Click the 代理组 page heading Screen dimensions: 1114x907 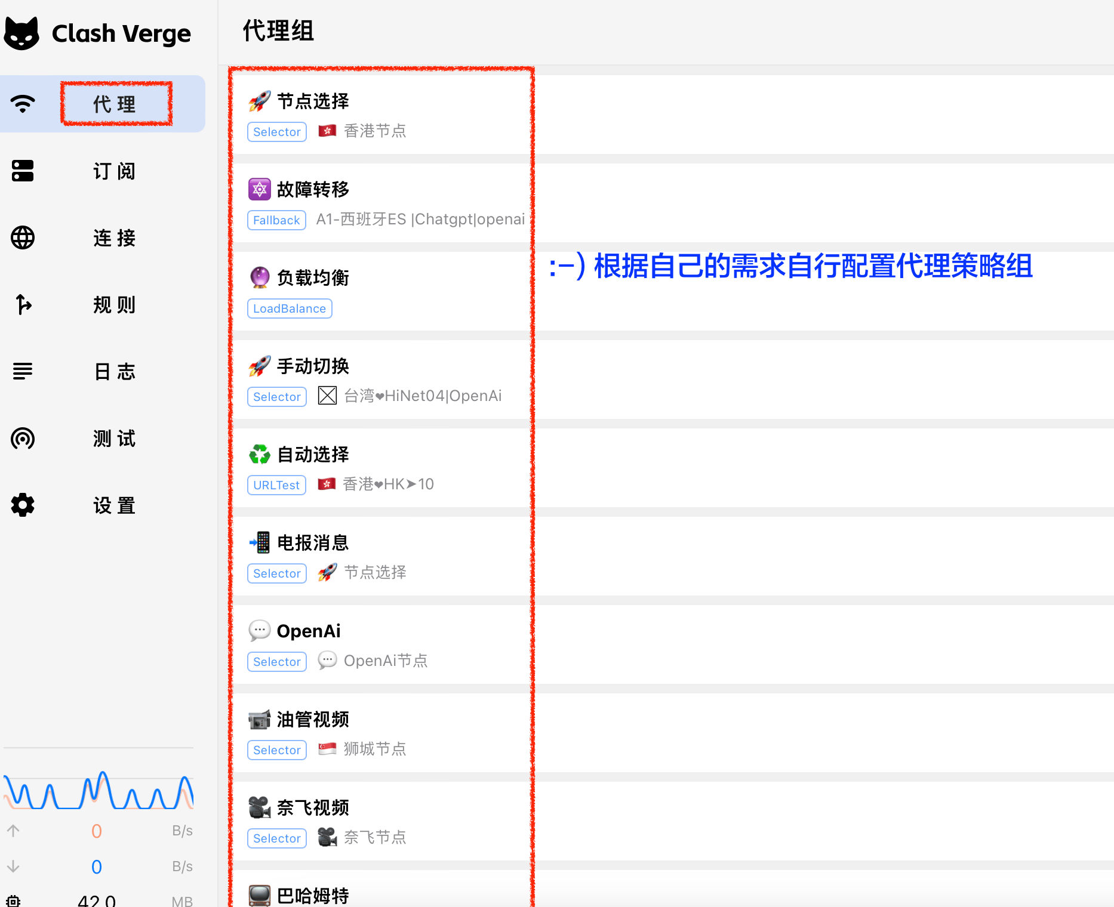click(x=278, y=30)
